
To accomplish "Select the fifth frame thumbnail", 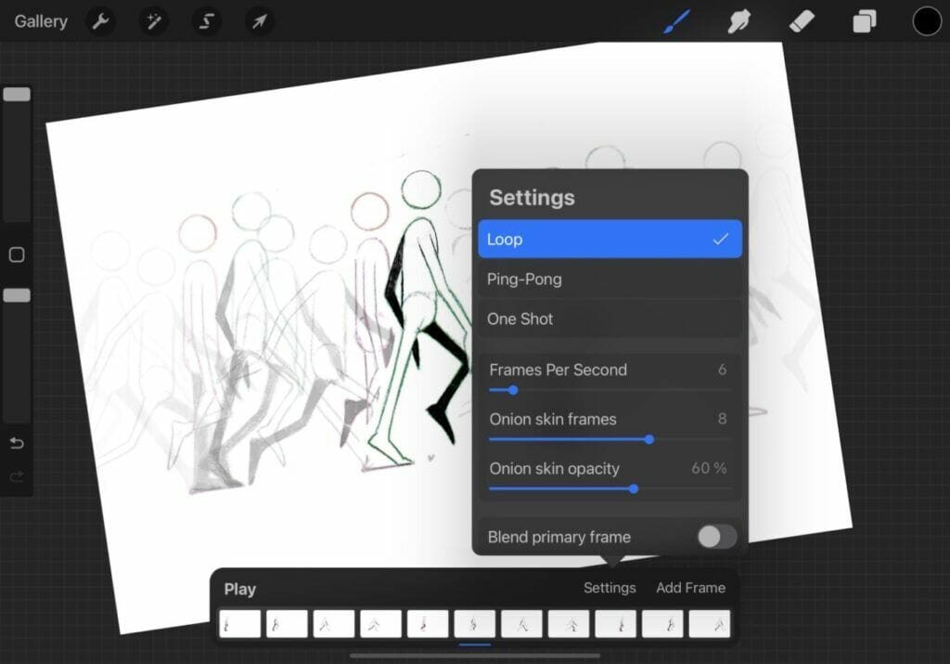I will pyautogui.click(x=428, y=624).
